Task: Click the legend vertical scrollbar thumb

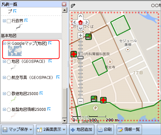Action: [65, 103]
